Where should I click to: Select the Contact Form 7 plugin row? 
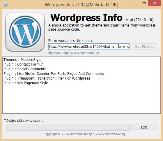click(x=81, y=64)
